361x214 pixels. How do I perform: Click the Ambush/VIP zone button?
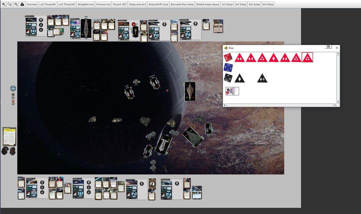[158, 4]
